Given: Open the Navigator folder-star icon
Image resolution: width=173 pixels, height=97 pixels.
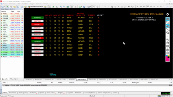Looking at the screenshot, I should point(14,7).
